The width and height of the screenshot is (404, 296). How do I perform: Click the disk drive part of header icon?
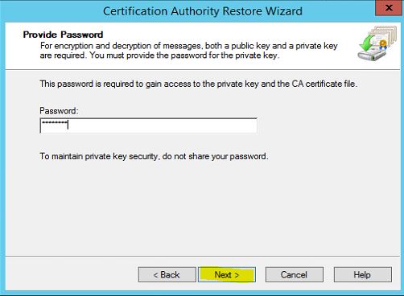pyautogui.click(x=372, y=55)
